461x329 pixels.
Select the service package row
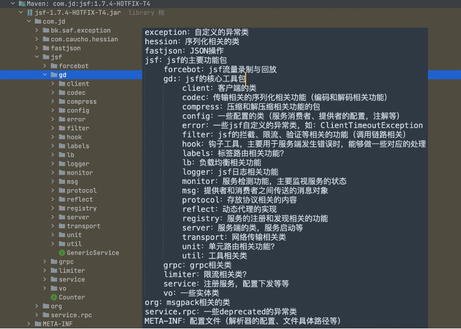point(71,279)
